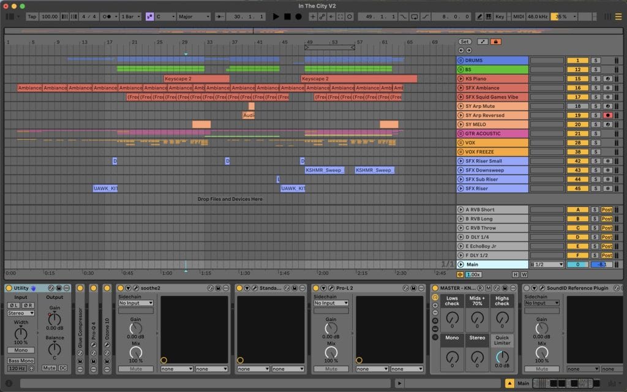Adjust the Utility Width knob
This screenshot has width=627, height=392.
pos(20,333)
